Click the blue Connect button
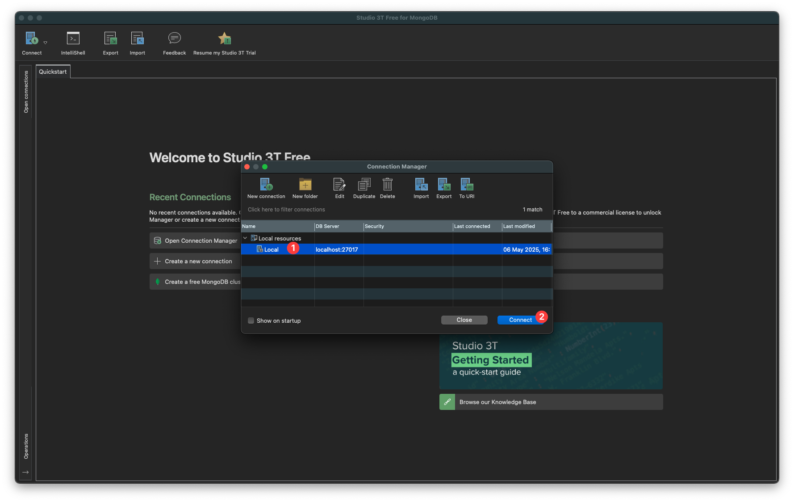The width and height of the screenshot is (794, 502). click(x=520, y=320)
